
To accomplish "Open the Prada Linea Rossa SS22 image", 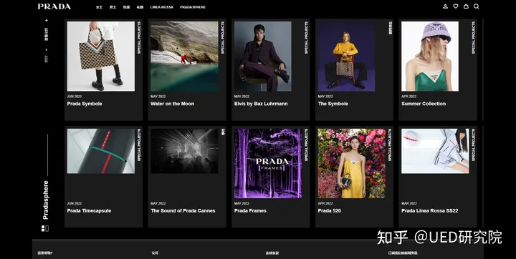I will [435, 151].
